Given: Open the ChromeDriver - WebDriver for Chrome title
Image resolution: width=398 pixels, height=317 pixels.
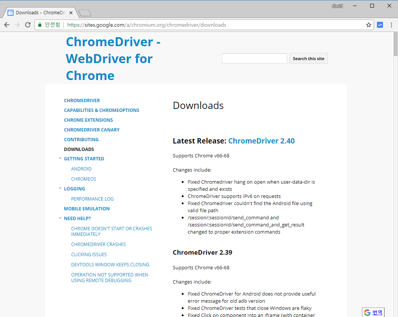Looking at the screenshot, I should pos(113,59).
